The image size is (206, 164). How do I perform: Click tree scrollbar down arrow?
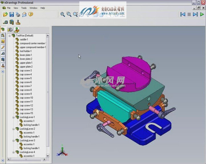coord(48,156)
